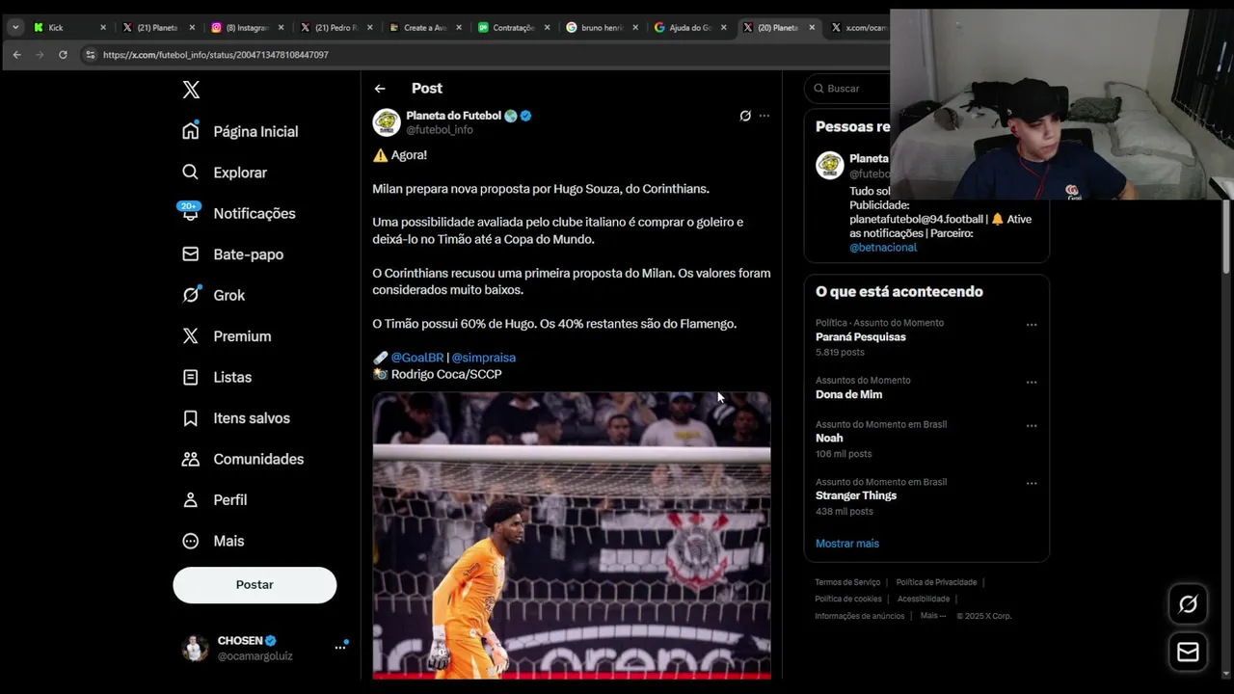
Task: Click the Grok explain icon on the post
Action: coord(745,116)
